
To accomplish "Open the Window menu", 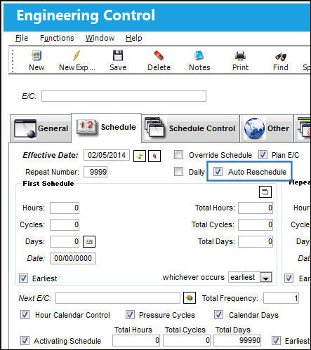I will 100,38.
